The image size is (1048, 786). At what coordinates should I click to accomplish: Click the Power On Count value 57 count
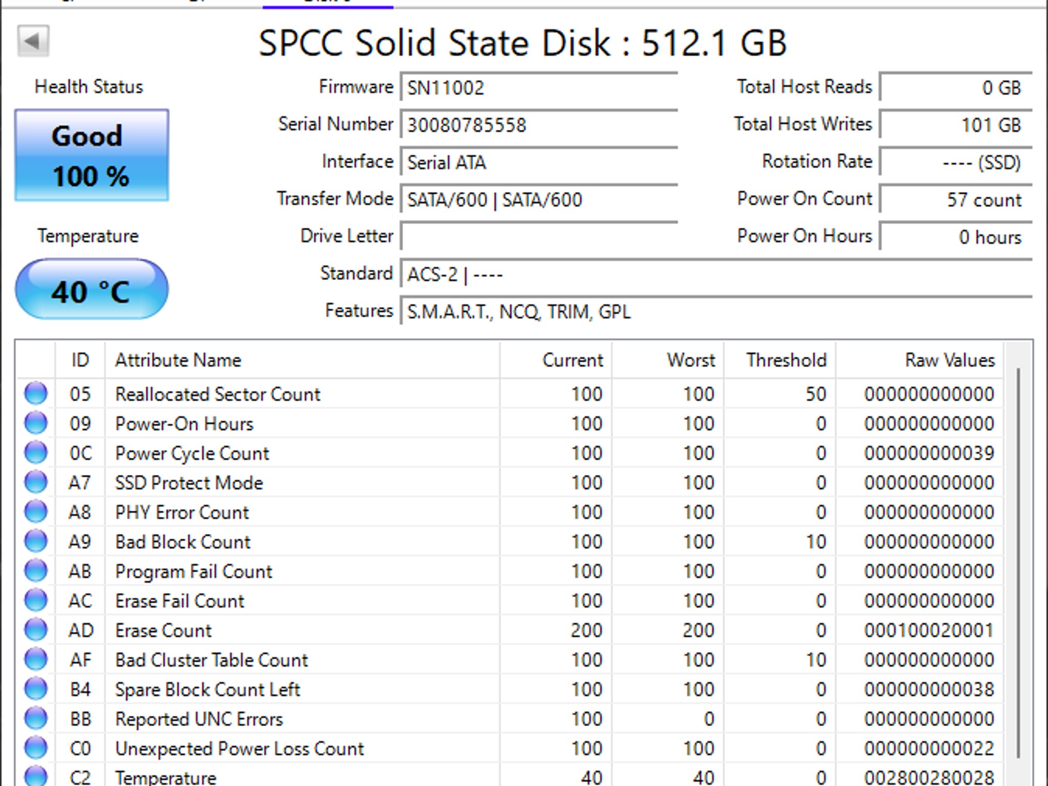[x=955, y=200]
